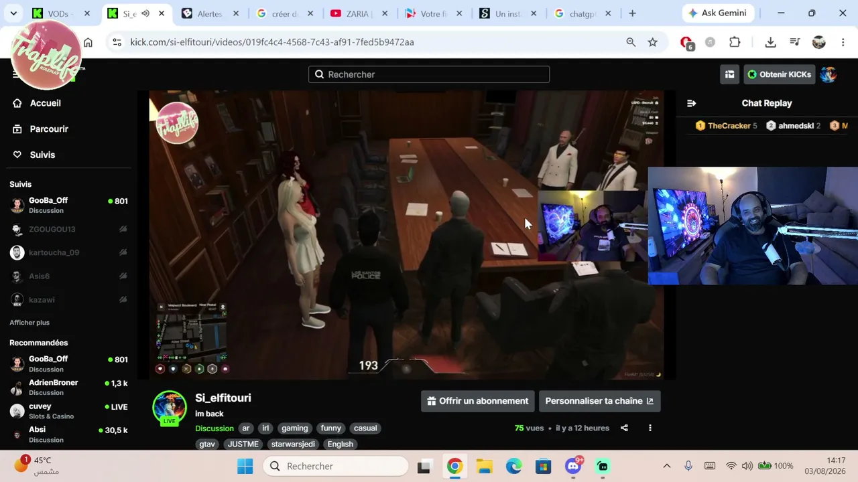Viewport: 858px width, 482px height.
Task: Mute audio on the Si_e tab
Action: coord(145,13)
